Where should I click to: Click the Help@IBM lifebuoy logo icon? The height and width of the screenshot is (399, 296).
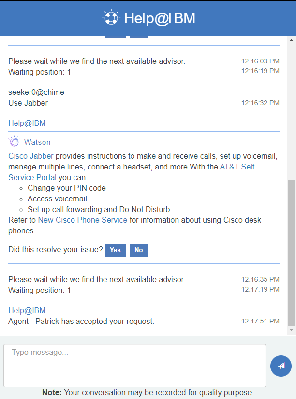(111, 17)
